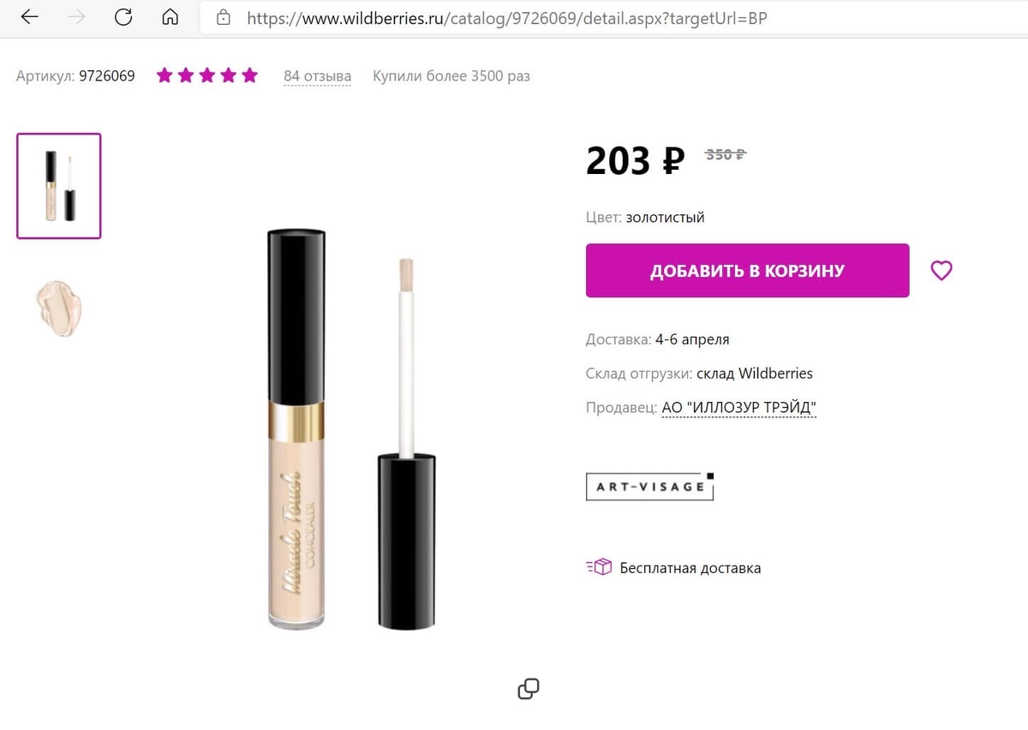Open similar items icon below product image
1028x730 pixels.
pyautogui.click(x=529, y=689)
